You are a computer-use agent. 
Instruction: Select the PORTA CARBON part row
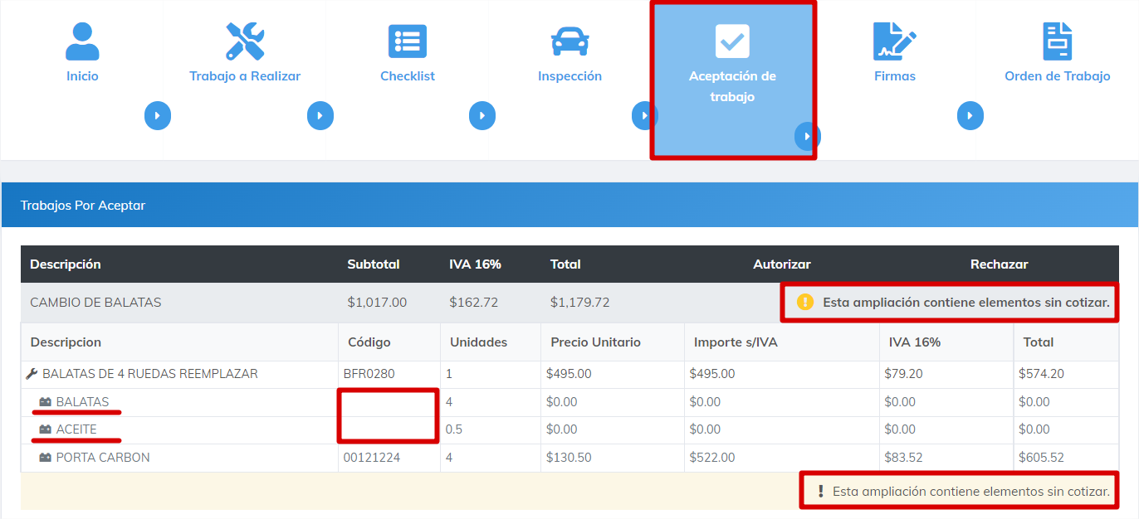coord(102,458)
